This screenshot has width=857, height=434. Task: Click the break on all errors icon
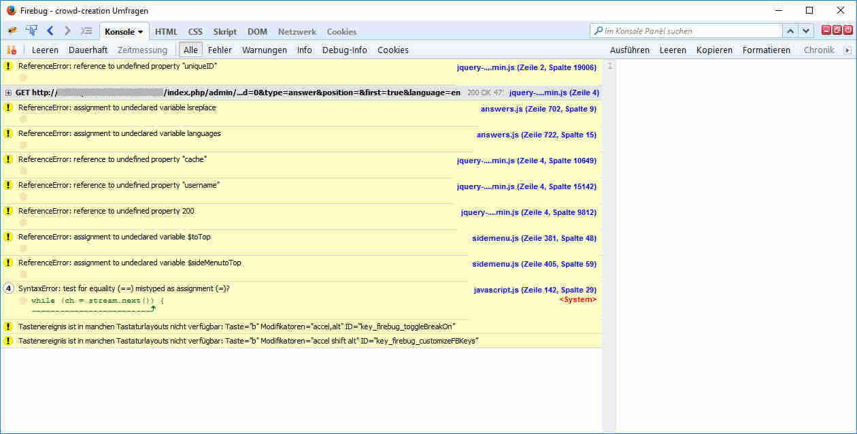(x=11, y=50)
